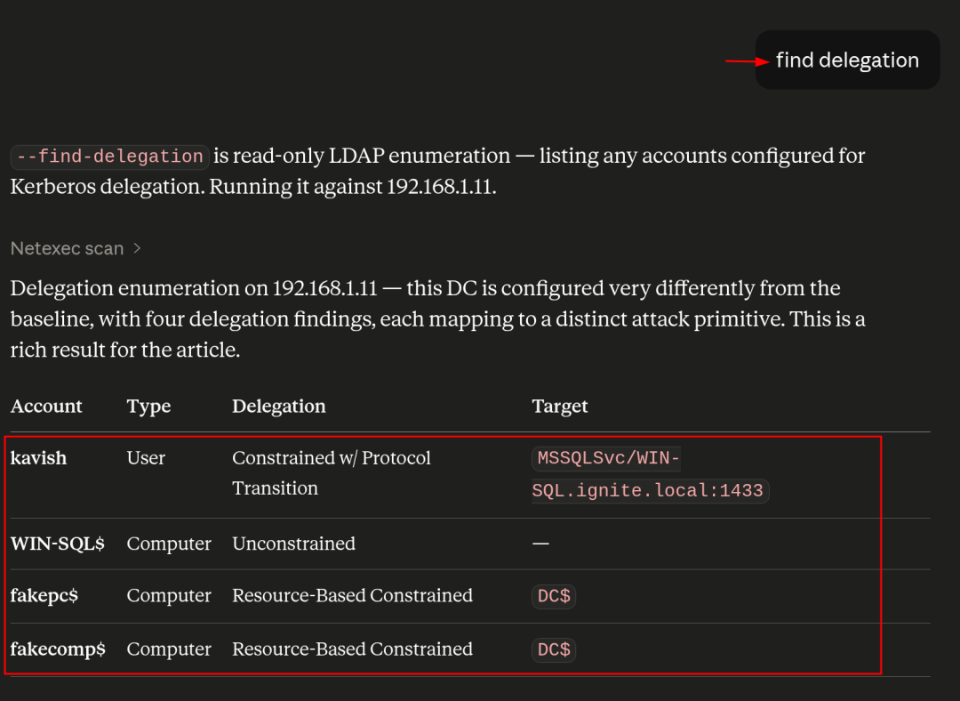The height and width of the screenshot is (701, 960).
Task: Open the 'find delegation' user message bubble
Action: tap(847, 60)
